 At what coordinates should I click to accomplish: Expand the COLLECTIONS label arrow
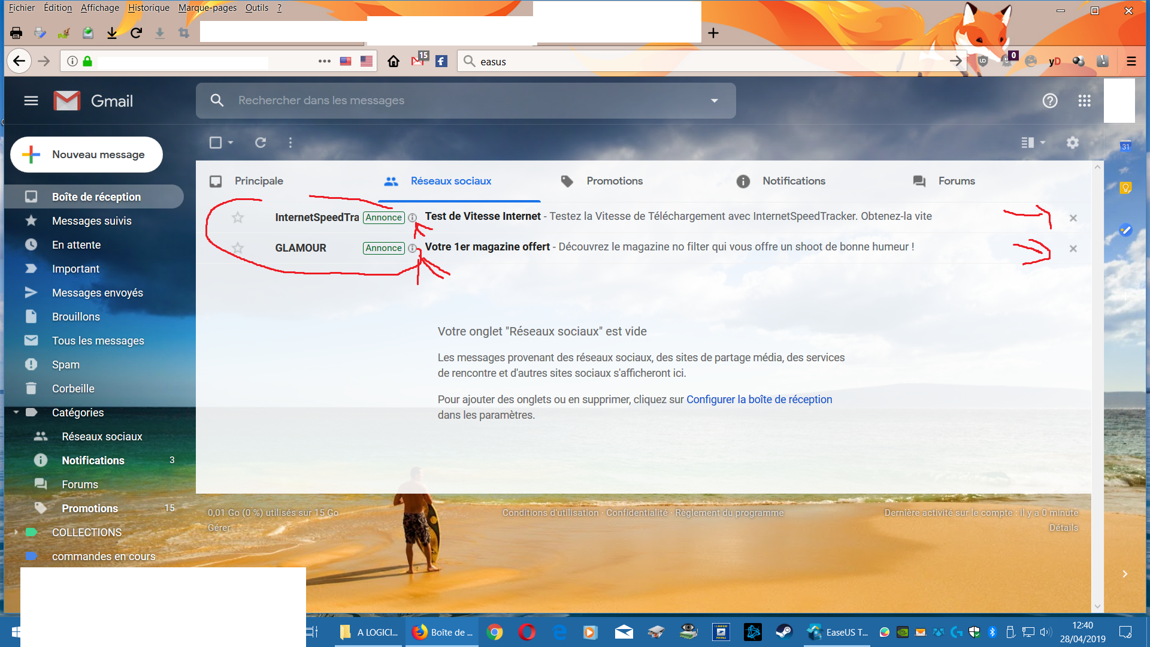click(x=16, y=532)
